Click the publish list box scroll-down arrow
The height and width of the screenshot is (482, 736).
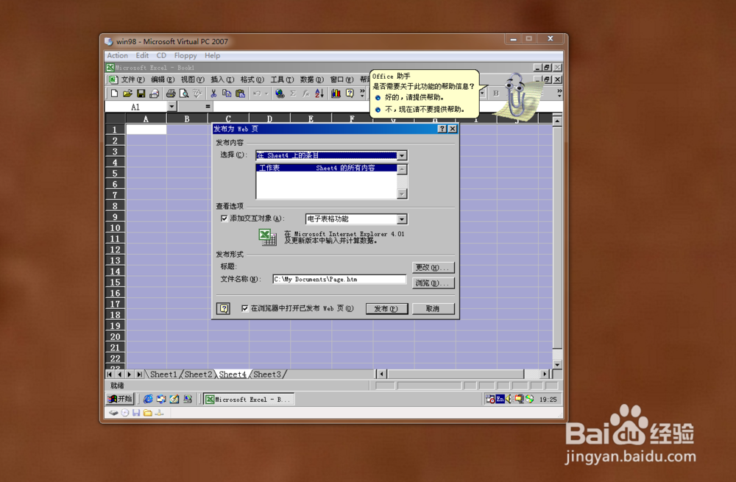[x=402, y=194]
